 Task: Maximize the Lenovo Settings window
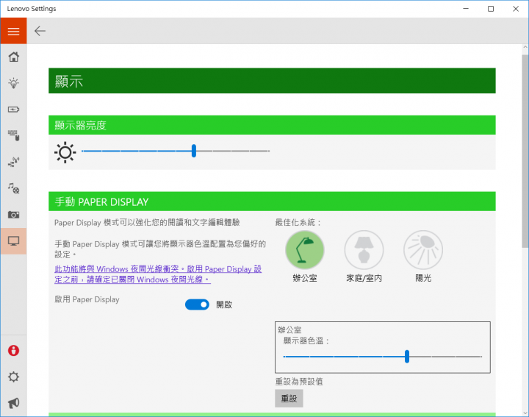click(491, 9)
